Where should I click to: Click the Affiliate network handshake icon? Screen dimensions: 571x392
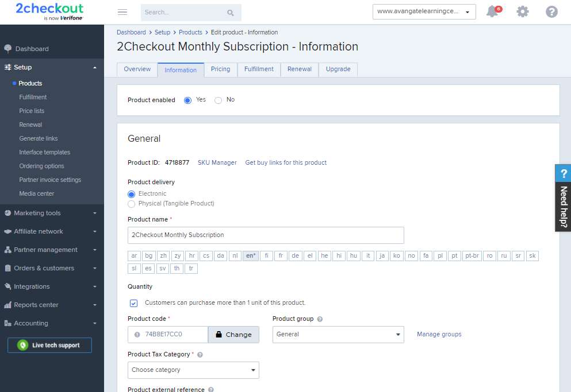click(x=7, y=232)
